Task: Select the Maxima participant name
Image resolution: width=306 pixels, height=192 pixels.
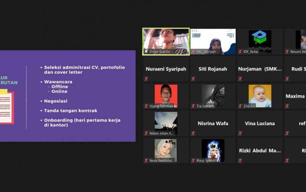Action: [295, 96]
